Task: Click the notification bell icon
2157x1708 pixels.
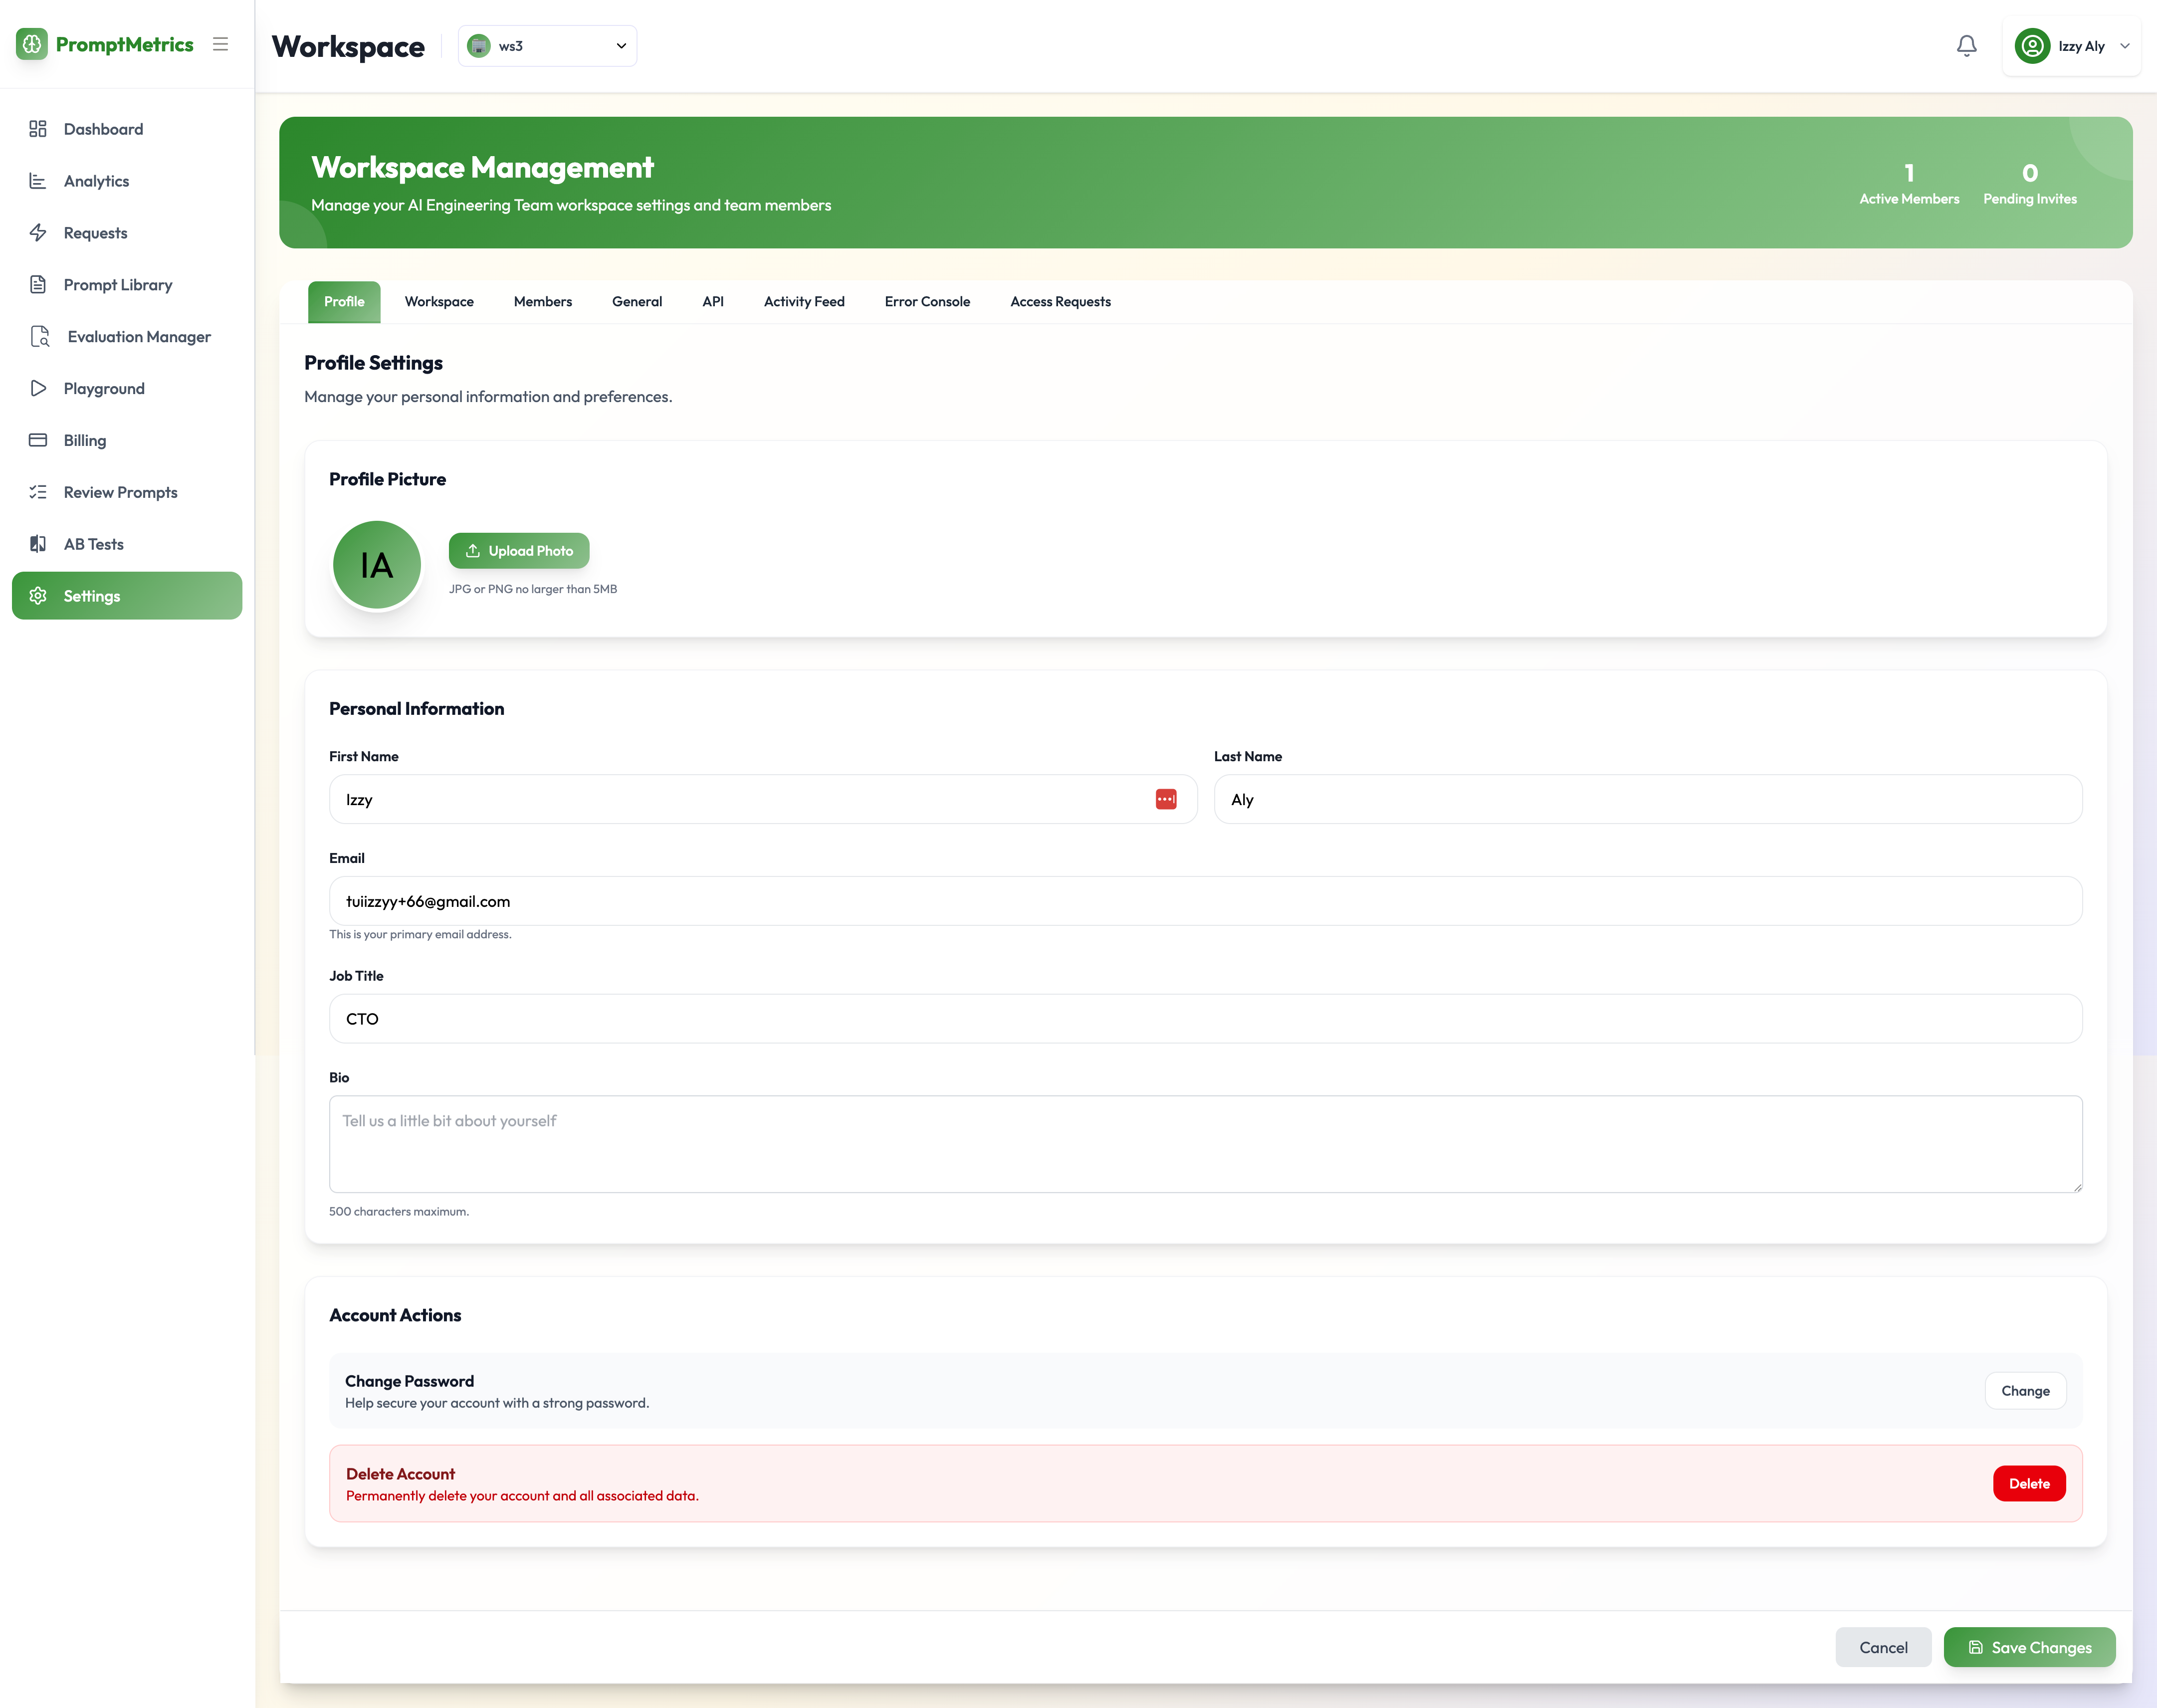Action: [1966, 46]
